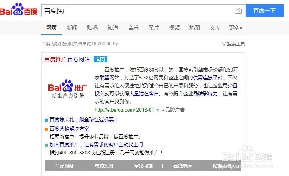Open 产品服务 in the gray bar
Image resolution: width=289 pixels, height=176 pixels.
click(64, 166)
